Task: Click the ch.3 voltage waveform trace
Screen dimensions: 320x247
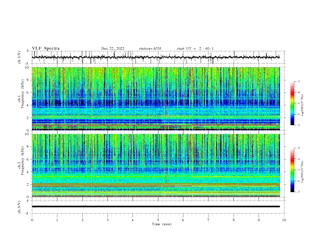Action: (x=156, y=207)
